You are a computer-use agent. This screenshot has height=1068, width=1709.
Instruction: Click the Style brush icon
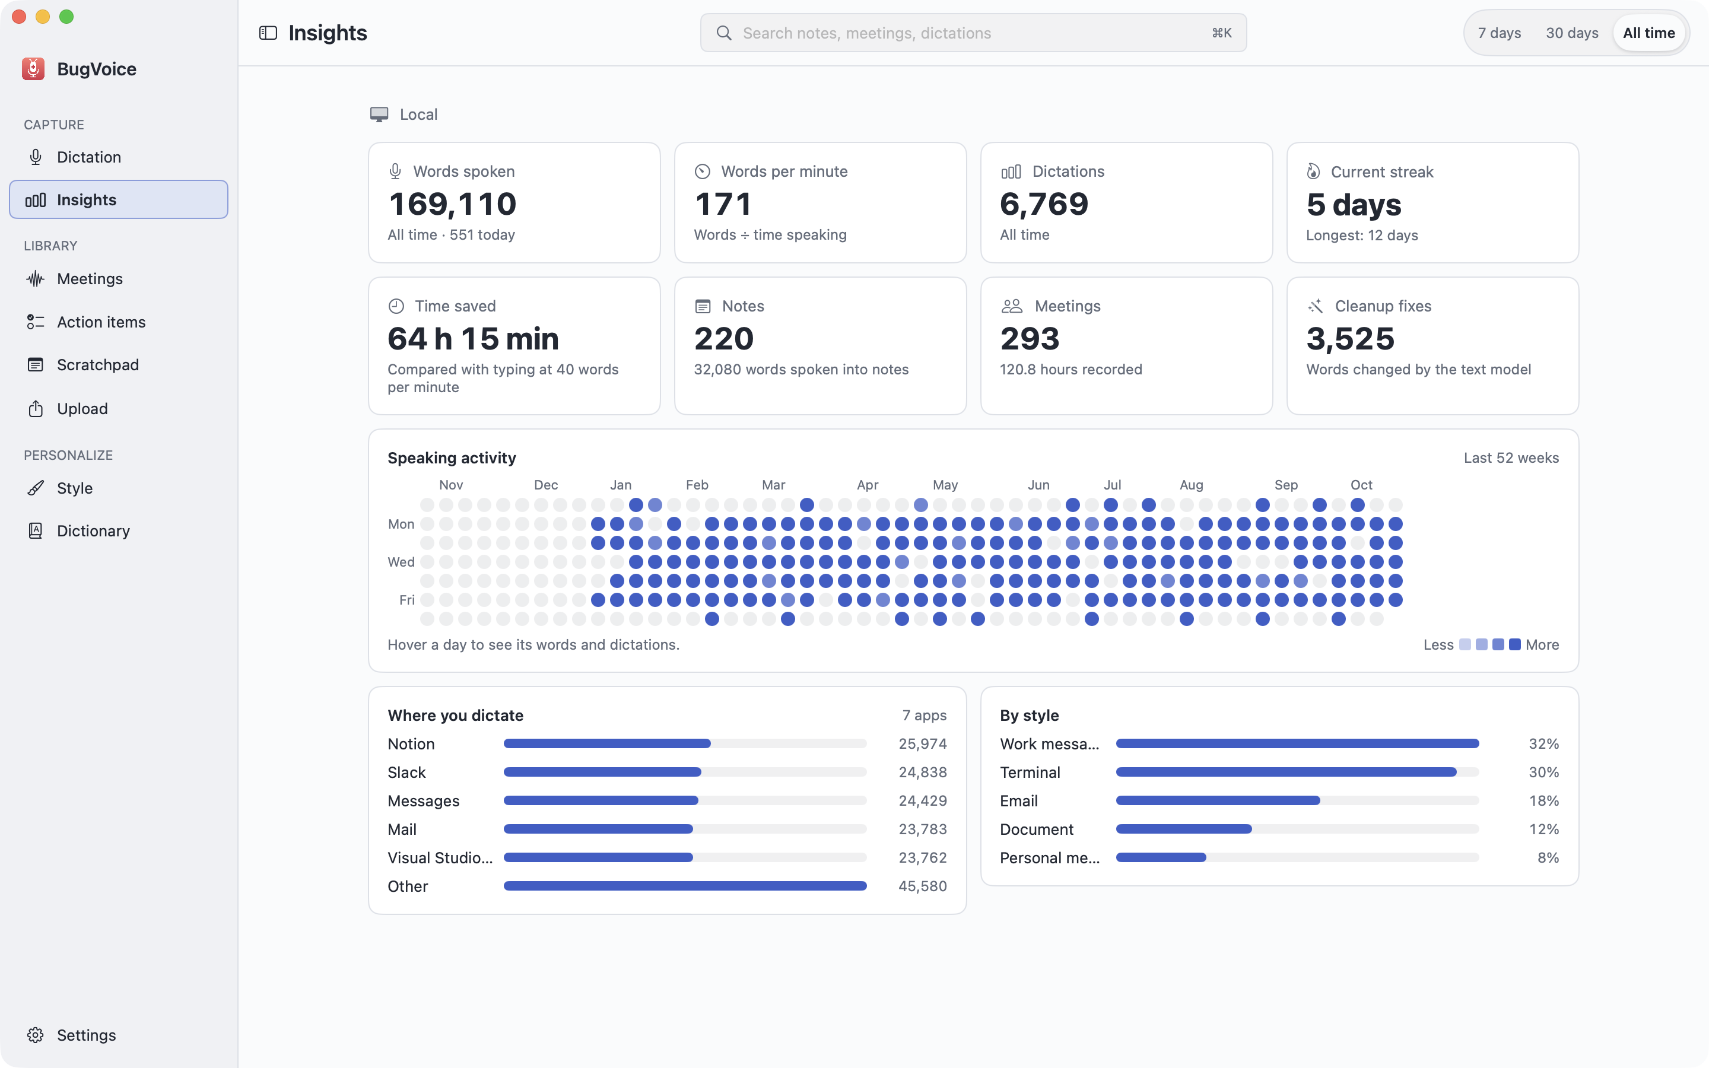pos(36,488)
